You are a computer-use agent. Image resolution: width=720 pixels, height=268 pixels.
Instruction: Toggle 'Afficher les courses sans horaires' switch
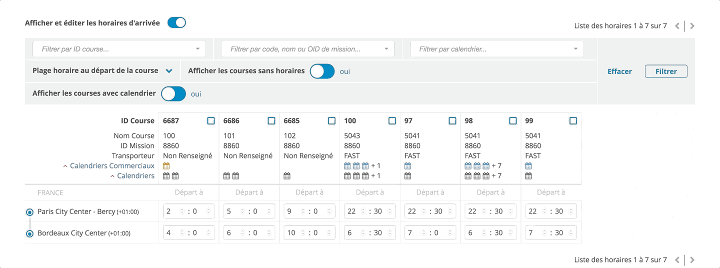point(322,71)
